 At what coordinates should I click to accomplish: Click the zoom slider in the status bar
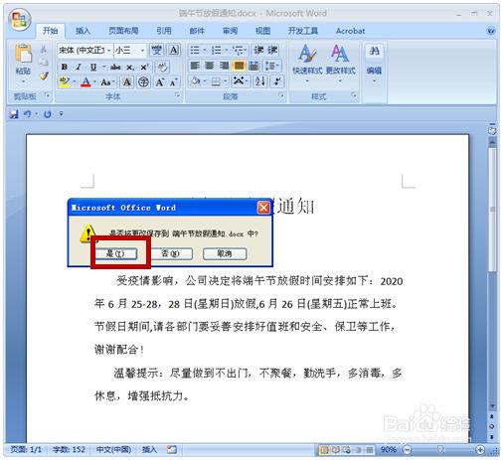tap(440, 450)
